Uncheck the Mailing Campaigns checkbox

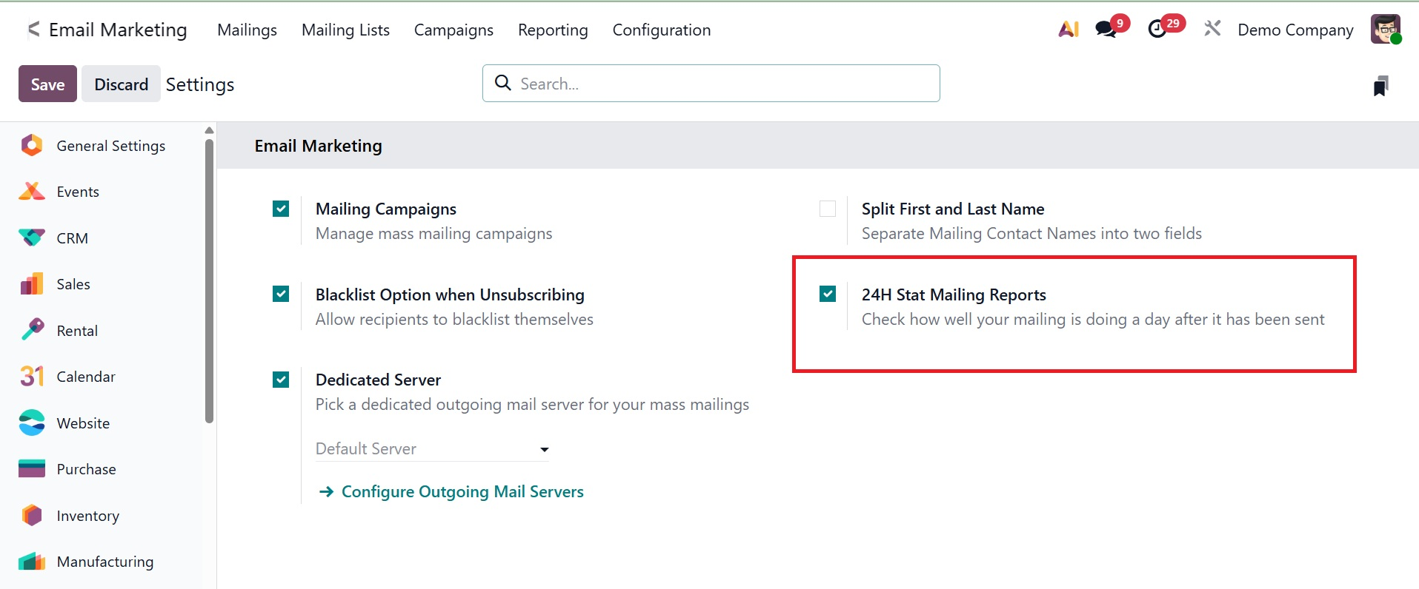[281, 209]
